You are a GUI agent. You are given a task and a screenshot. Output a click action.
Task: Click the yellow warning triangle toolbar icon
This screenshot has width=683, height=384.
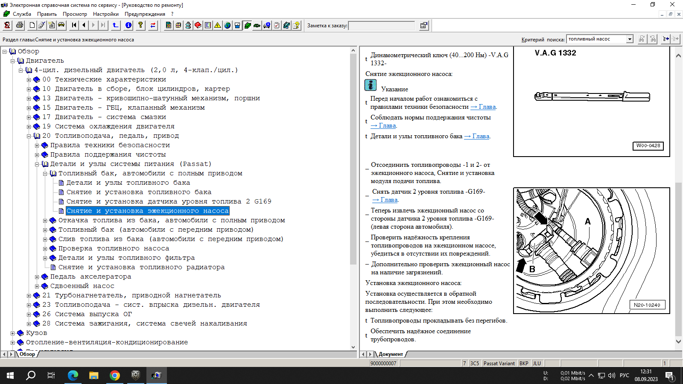coord(218,25)
